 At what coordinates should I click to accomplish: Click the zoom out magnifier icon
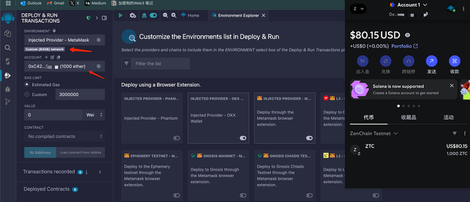[x=166, y=15]
